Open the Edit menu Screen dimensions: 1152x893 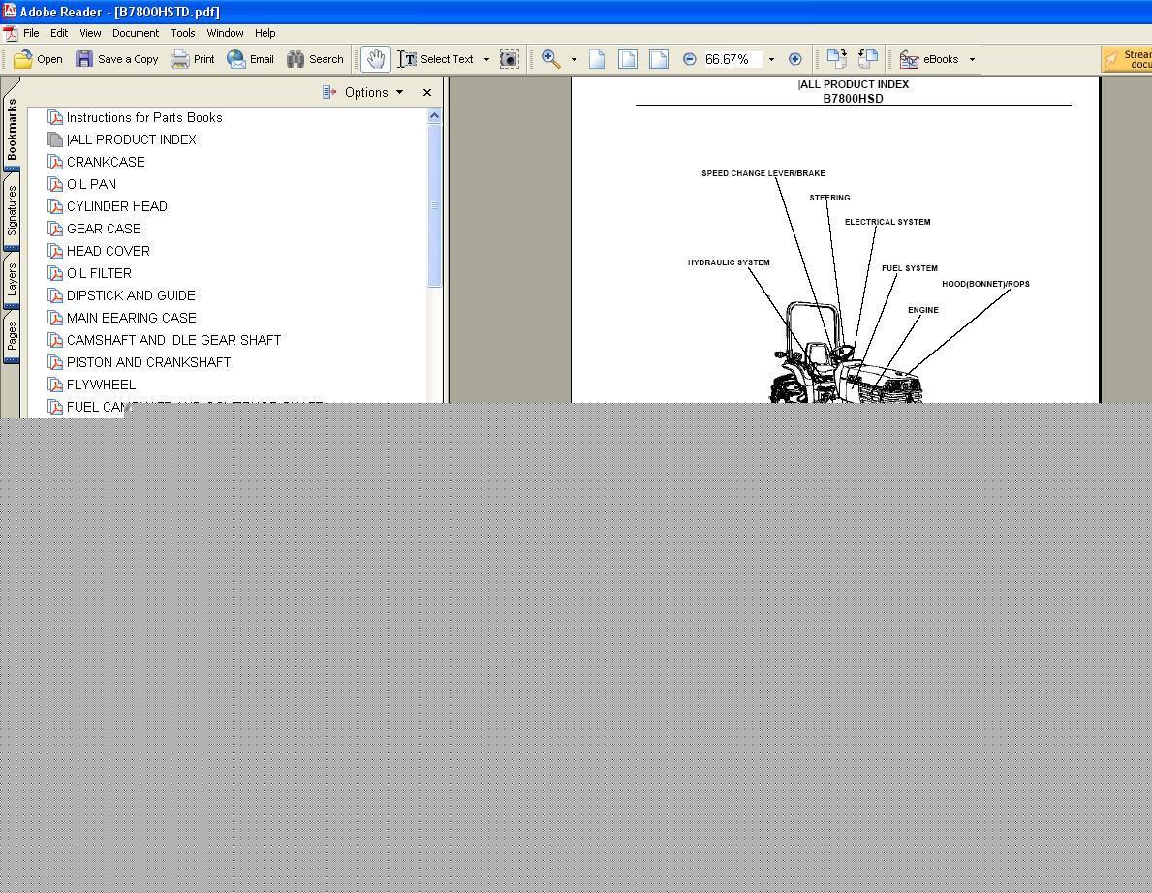click(59, 33)
